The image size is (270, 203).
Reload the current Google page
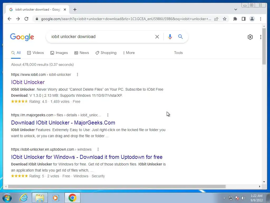coord(26,19)
